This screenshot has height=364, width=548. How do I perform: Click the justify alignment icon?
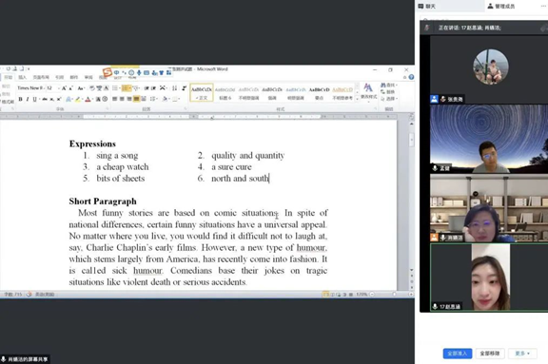pyautogui.click(x=136, y=99)
